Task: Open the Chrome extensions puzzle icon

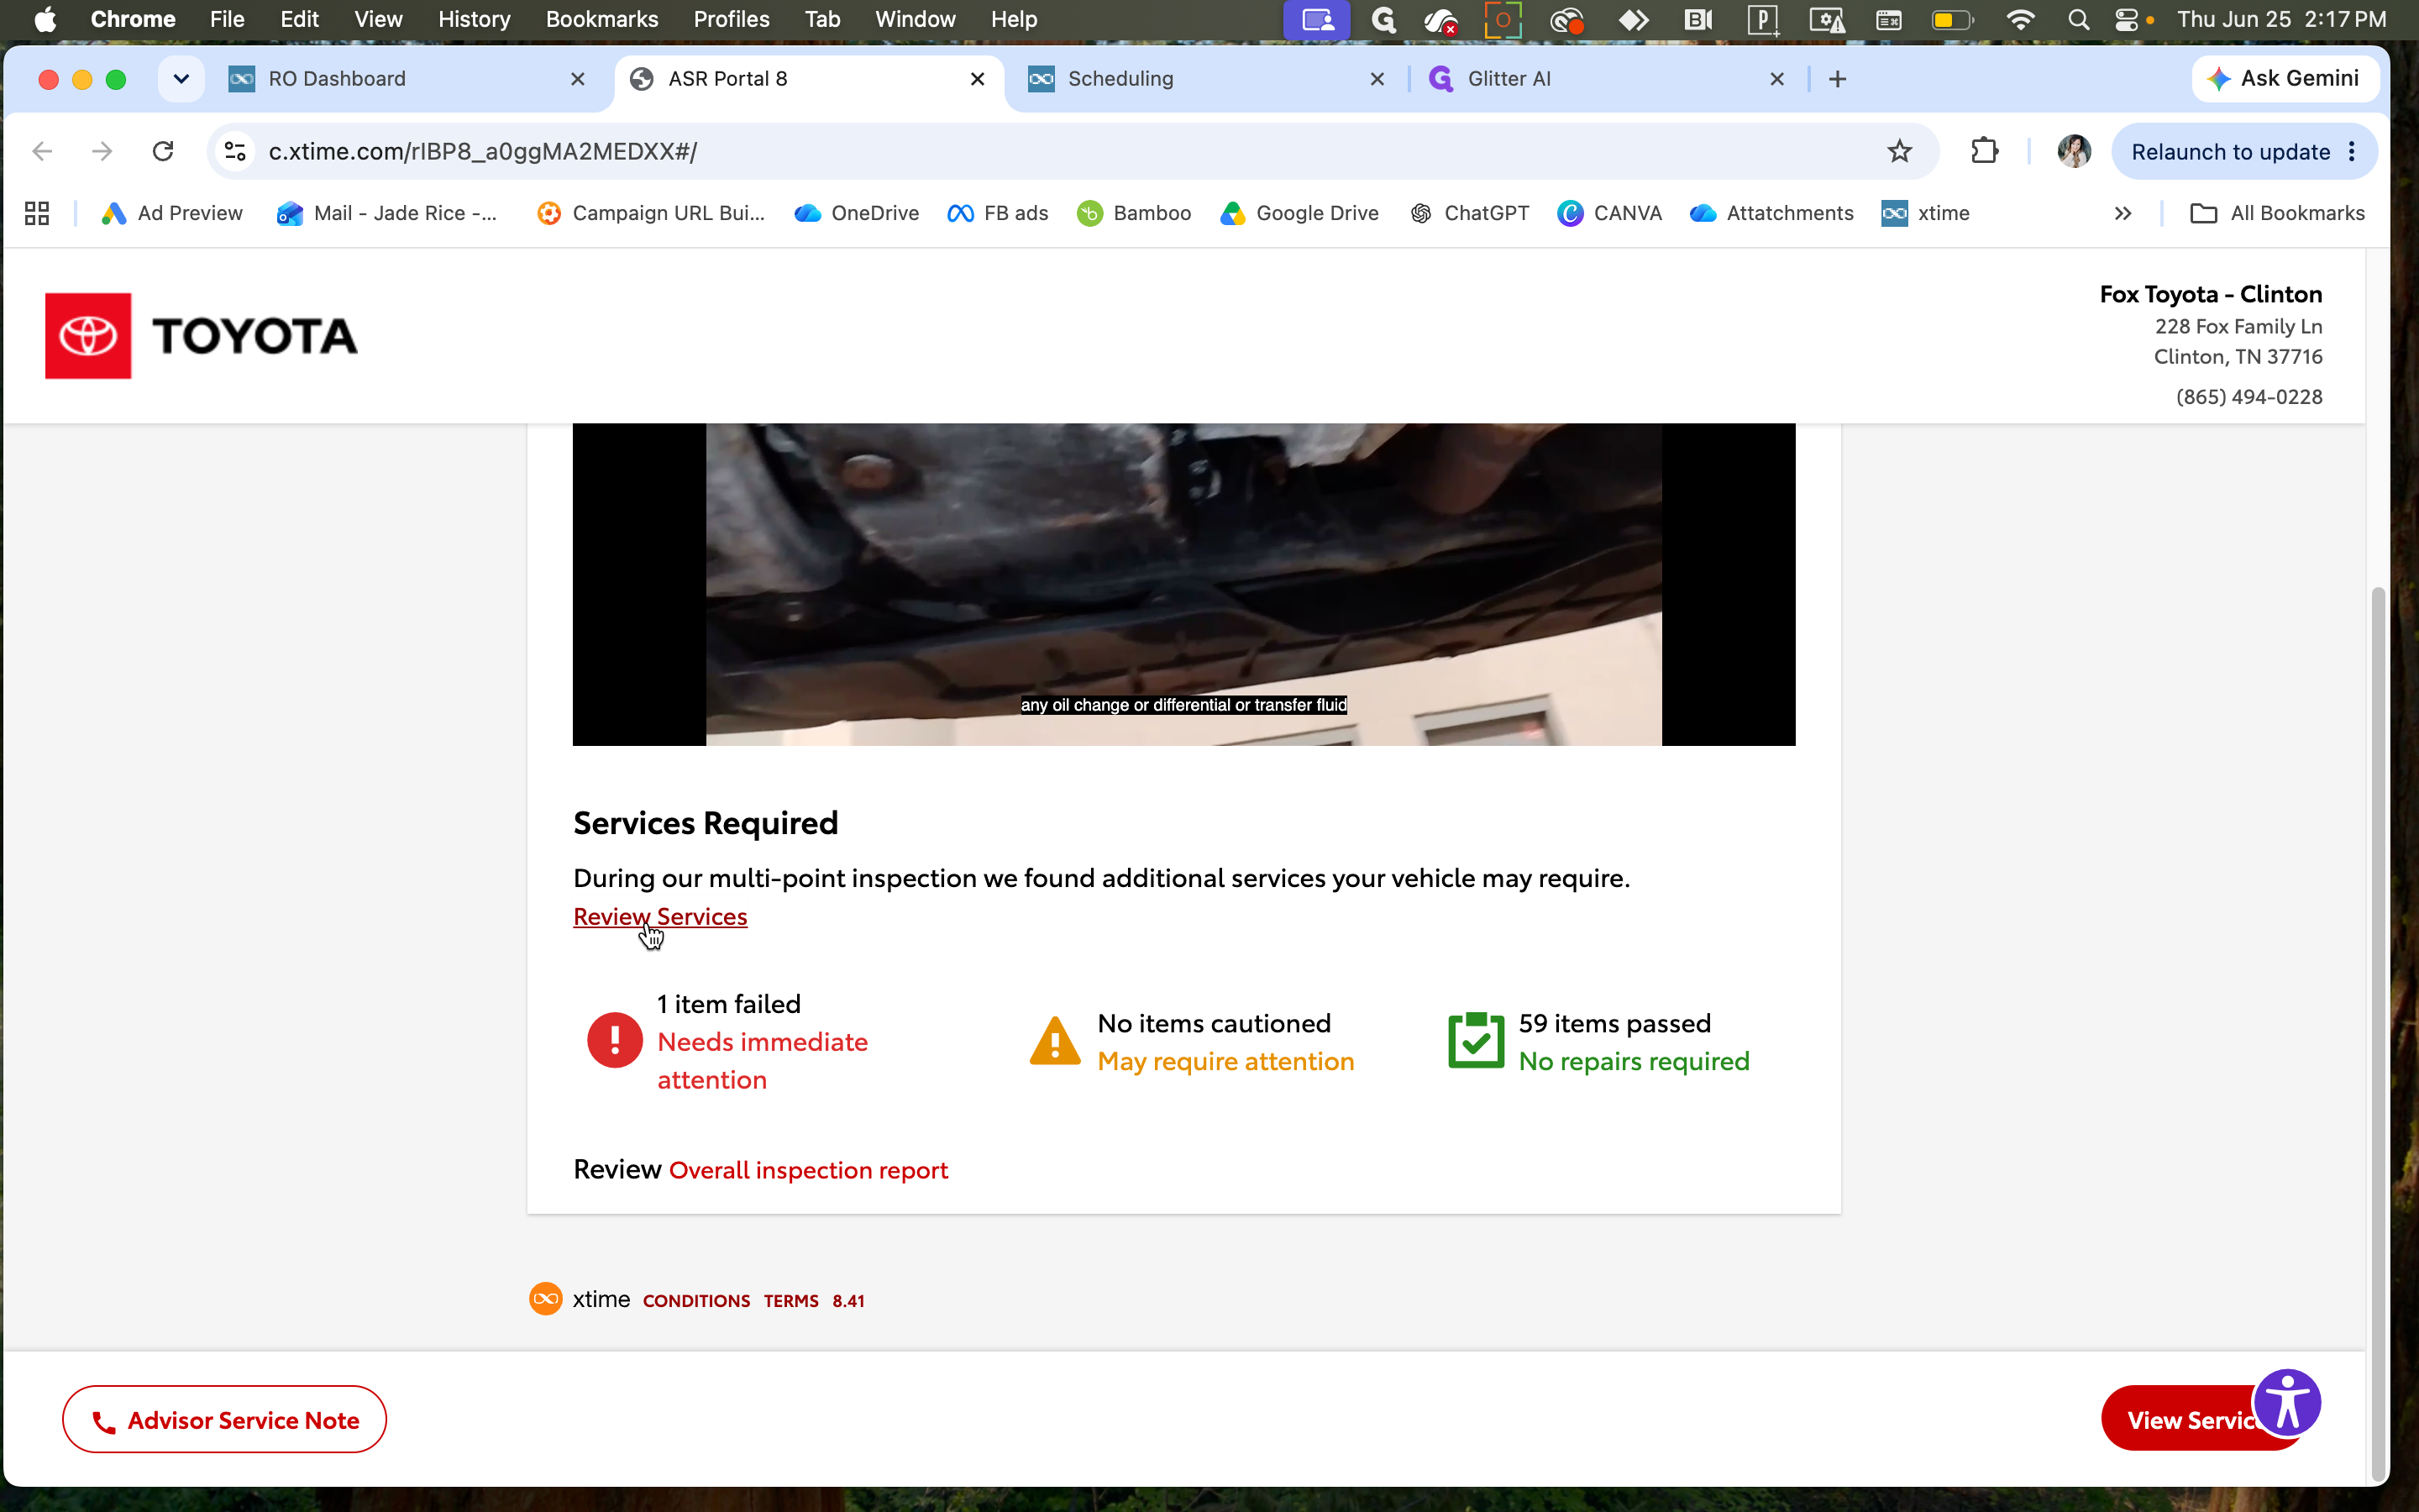Action: pyautogui.click(x=1984, y=151)
